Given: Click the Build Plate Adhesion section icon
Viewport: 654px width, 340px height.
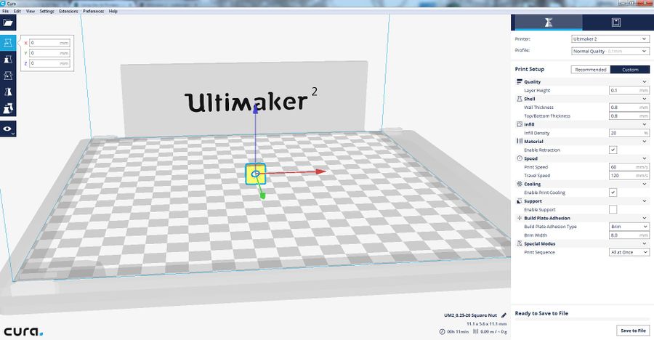Looking at the screenshot, I should [x=520, y=218].
